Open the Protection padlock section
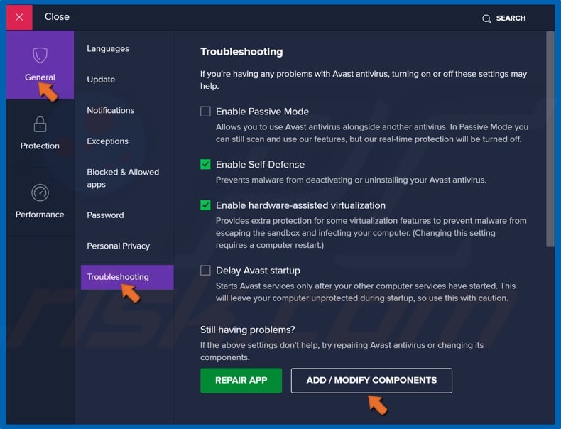Viewport: 561px width, 429px height. [x=40, y=133]
